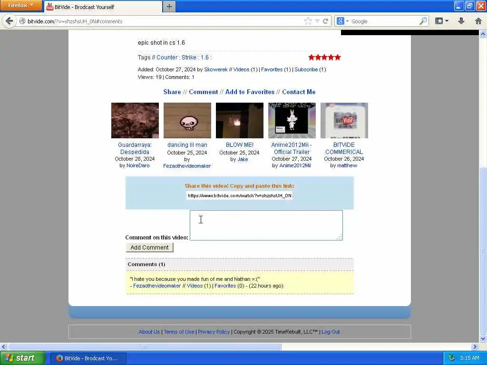487x365 pixels.
Task: Open matthew user link
Action: [347, 166]
